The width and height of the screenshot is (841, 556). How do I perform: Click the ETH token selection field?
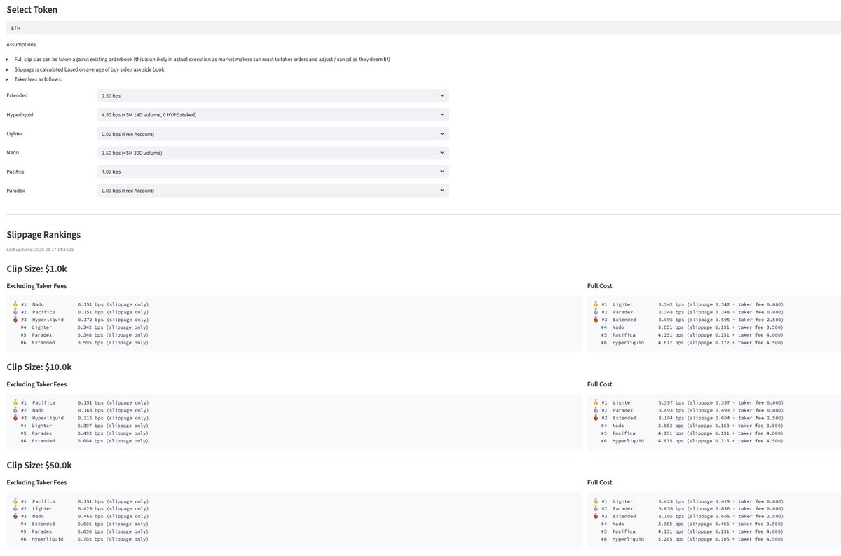pyautogui.click(x=423, y=27)
